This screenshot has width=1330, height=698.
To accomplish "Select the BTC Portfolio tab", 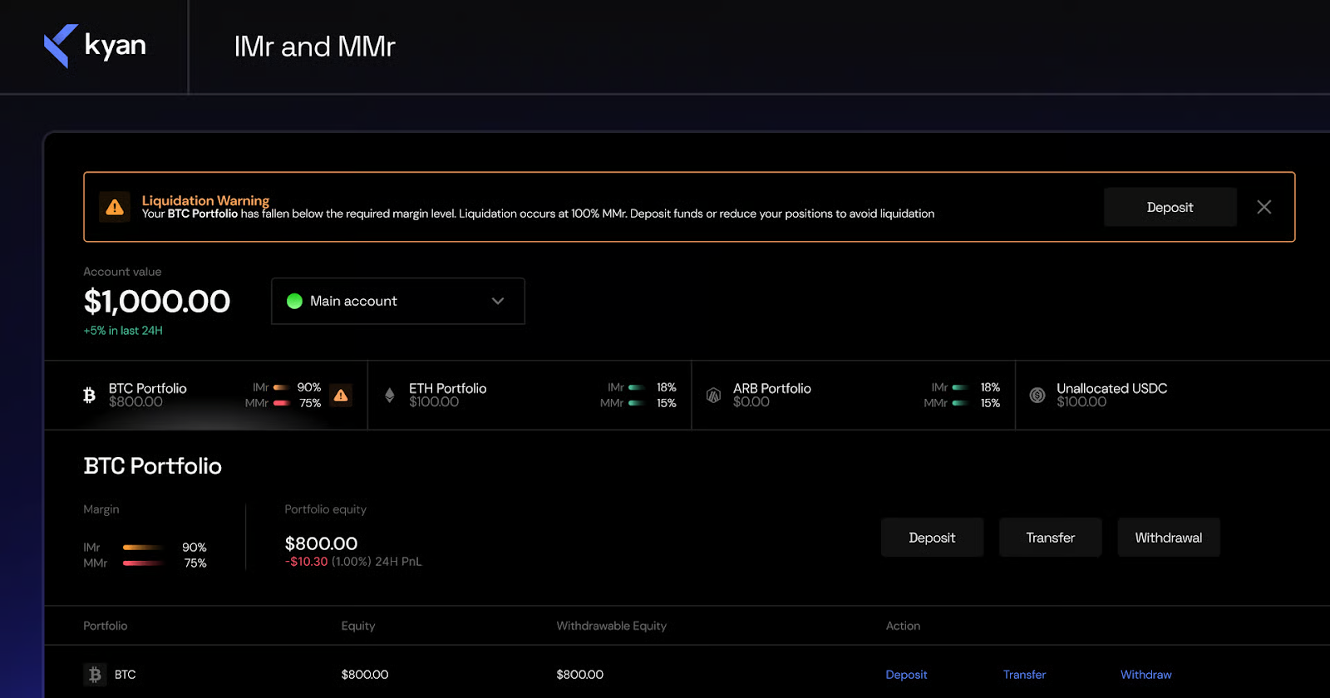I will pyautogui.click(x=205, y=396).
